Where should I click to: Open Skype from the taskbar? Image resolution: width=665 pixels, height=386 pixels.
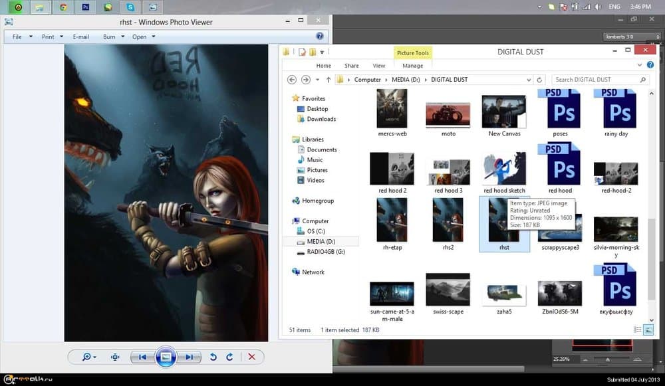130,7
